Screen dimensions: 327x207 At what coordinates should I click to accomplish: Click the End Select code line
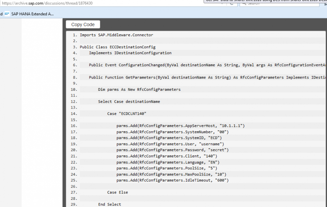tap(109, 204)
